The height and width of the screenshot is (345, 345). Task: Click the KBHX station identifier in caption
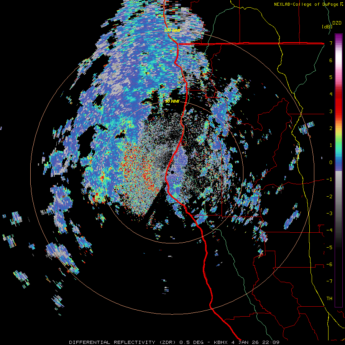pyautogui.click(x=221, y=342)
